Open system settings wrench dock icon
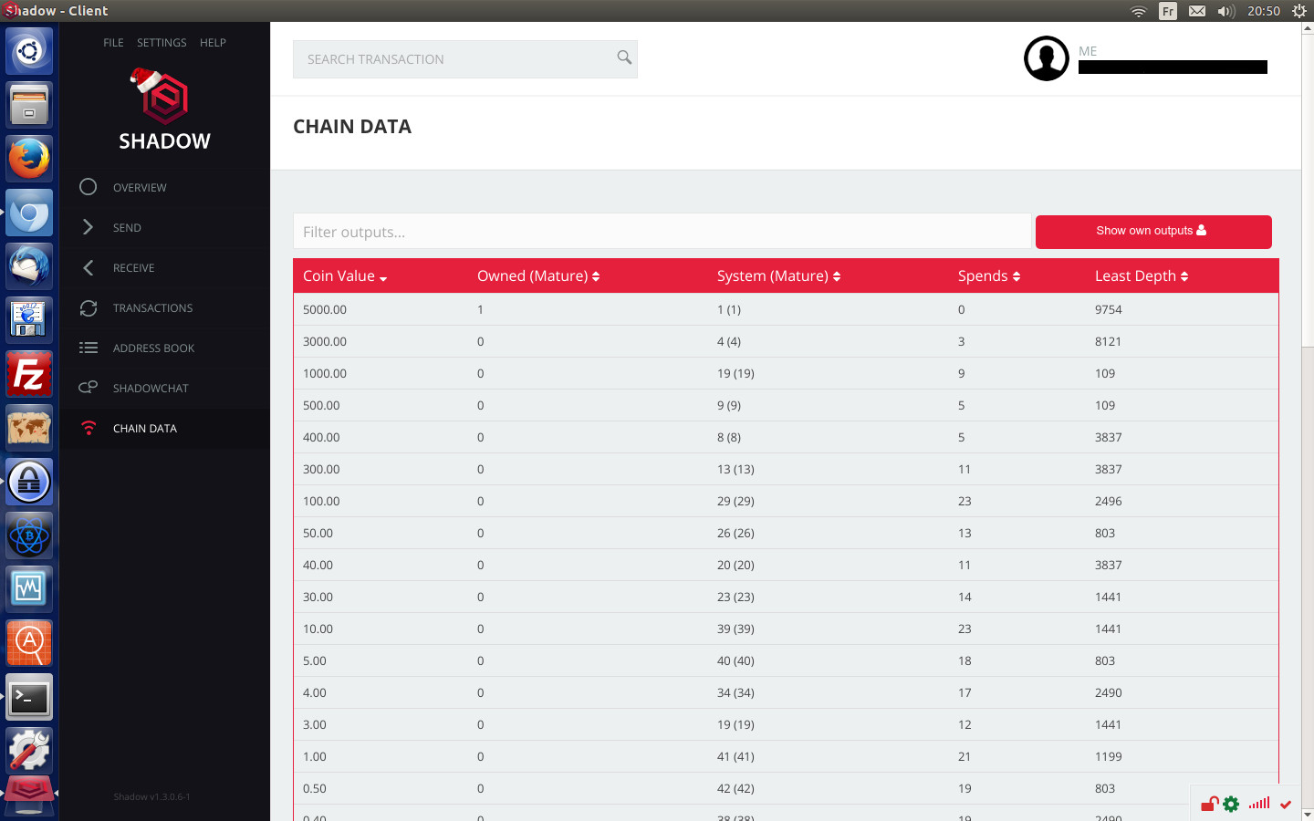1314x821 pixels. 29,751
